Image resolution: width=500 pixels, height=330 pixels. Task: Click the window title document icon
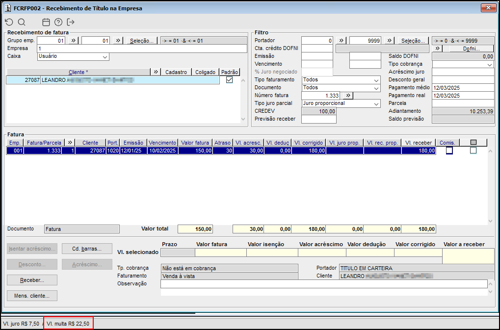coord(8,8)
